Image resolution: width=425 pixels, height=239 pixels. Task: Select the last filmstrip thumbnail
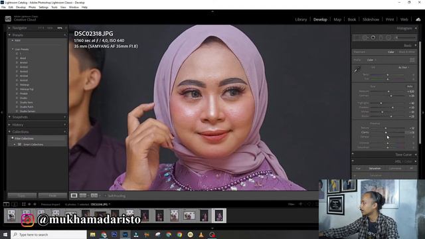pos(218,216)
